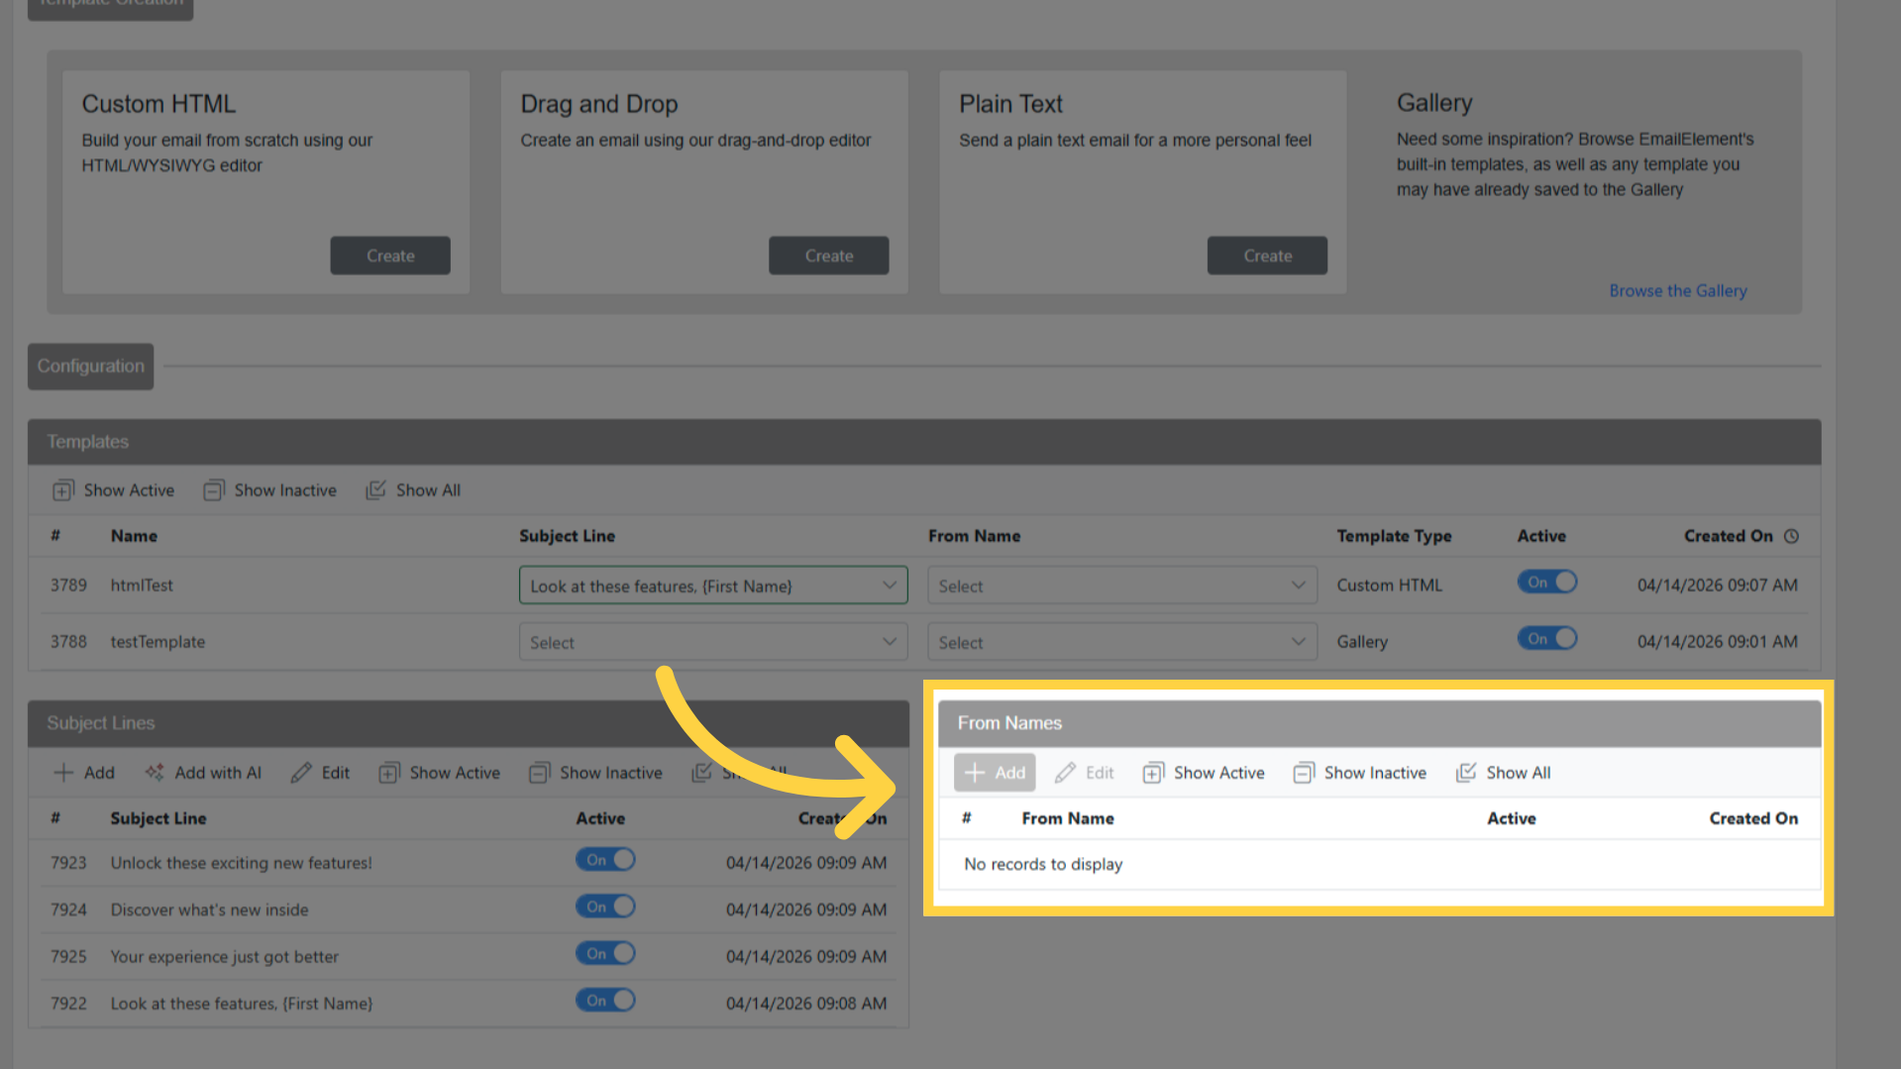
Task: Open htmlTest From Name Select dropdown
Action: pos(1121,586)
